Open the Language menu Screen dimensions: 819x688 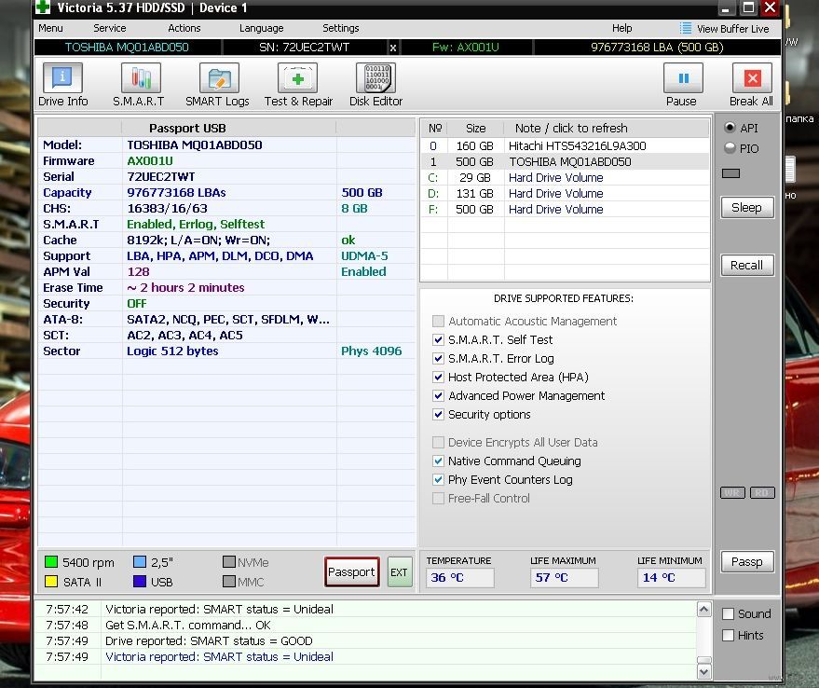coord(262,28)
